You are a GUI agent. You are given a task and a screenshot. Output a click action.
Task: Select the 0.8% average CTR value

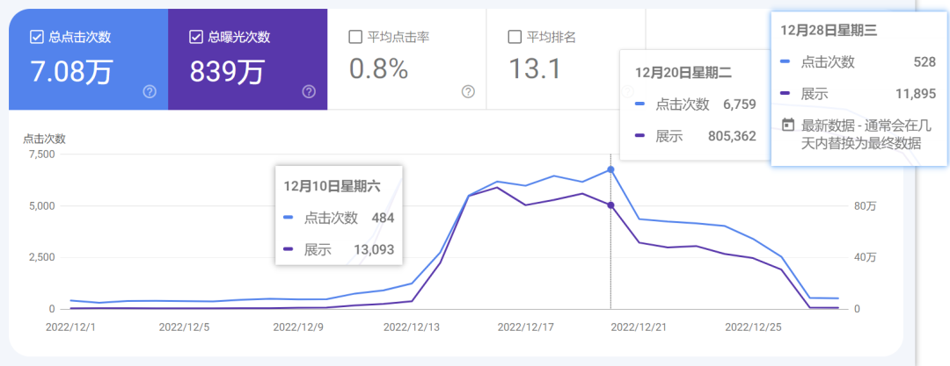[x=379, y=68]
